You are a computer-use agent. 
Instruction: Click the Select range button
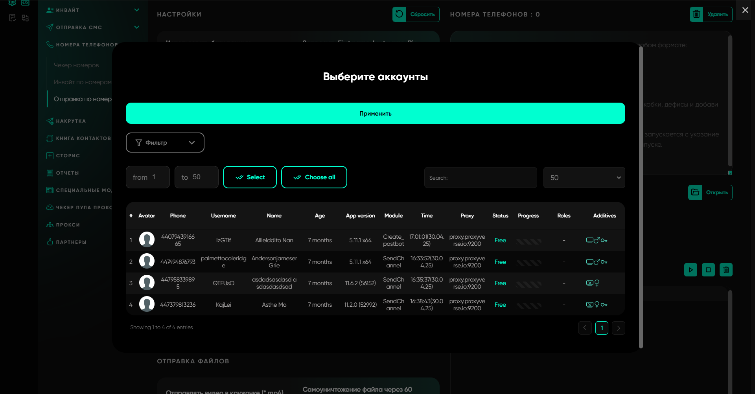pos(250,177)
